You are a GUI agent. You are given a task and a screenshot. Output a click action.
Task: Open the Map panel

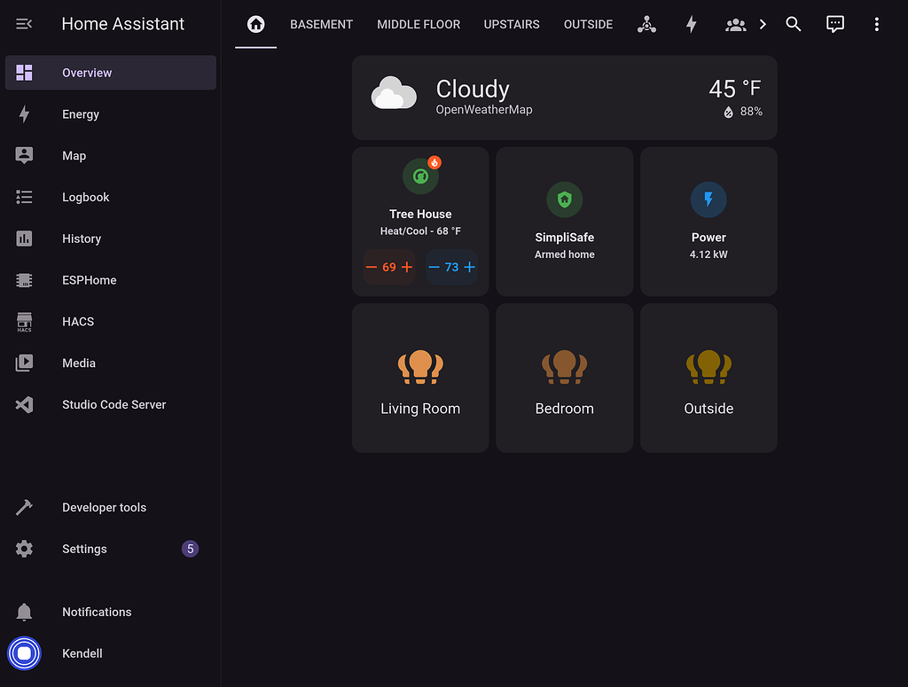(x=74, y=155)
